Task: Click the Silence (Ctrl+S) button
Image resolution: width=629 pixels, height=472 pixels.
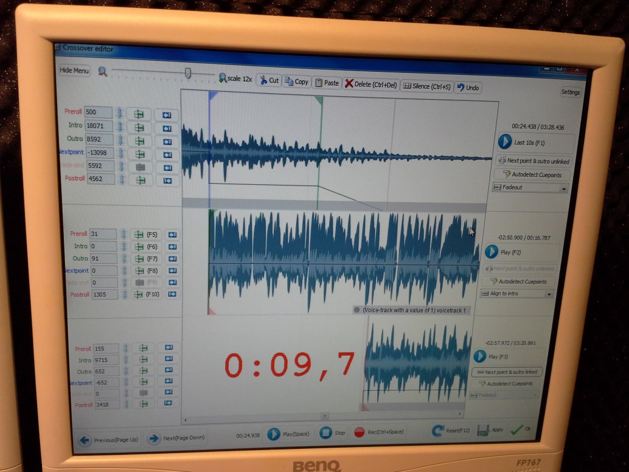Action: pos(426,86)
